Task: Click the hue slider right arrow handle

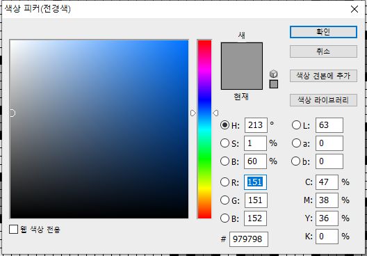Action: click(215, 113)
